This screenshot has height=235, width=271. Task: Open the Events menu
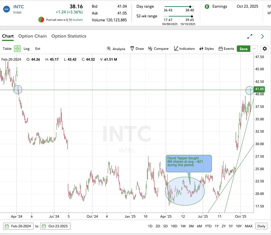(x=226, y=49)
